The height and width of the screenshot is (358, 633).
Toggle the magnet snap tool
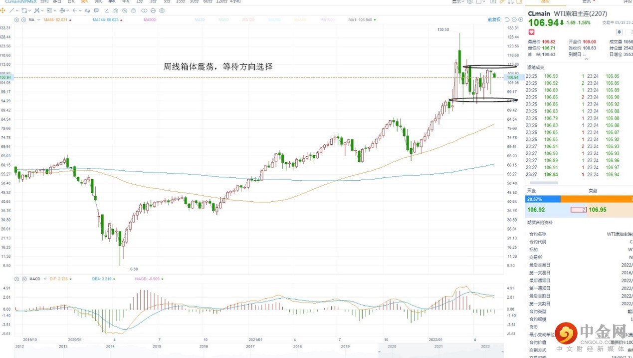point(116,10)
